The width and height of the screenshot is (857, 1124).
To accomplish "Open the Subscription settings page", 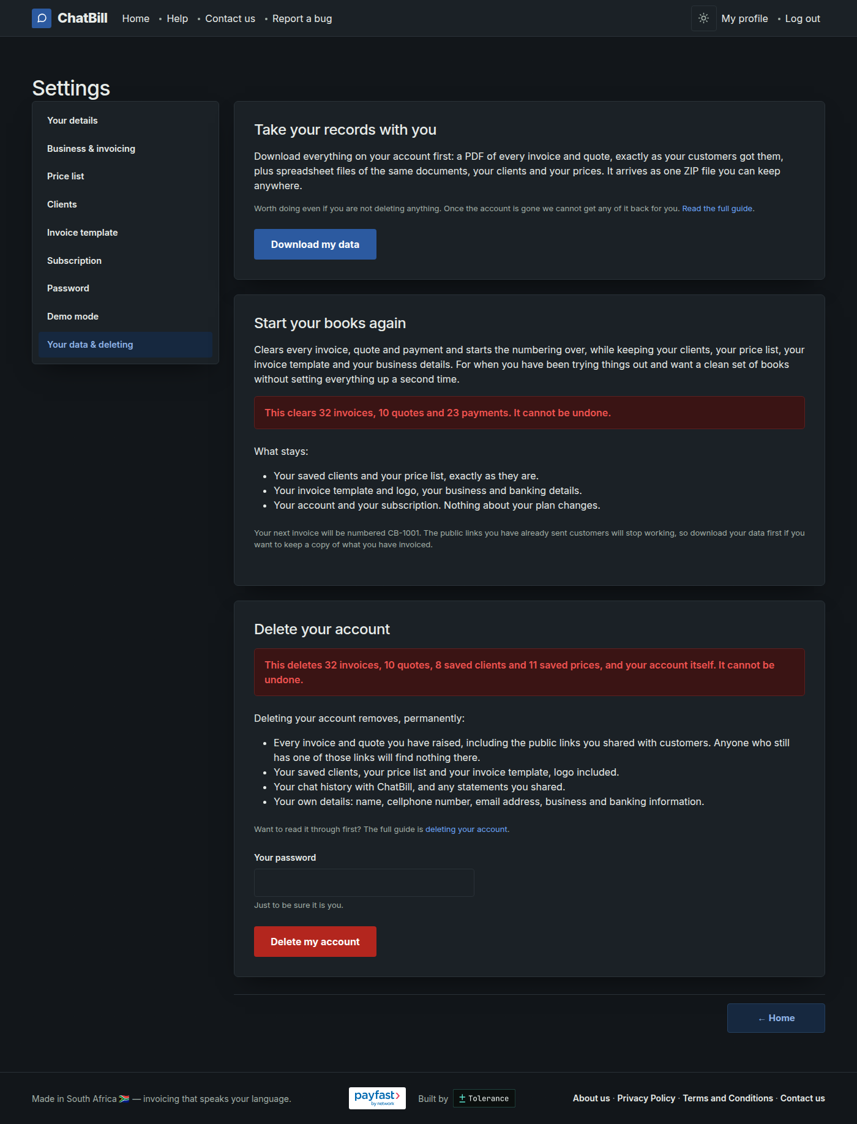I will 125,261.
